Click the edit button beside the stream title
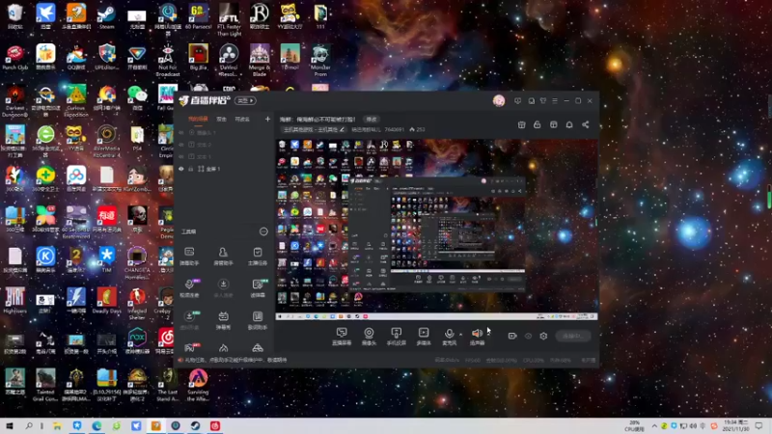 372,119
